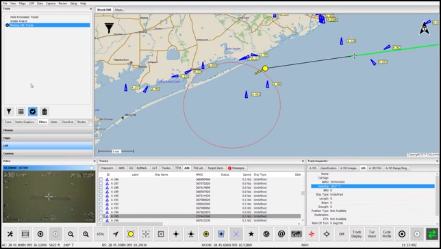Expand the Camera section

(47, 153)
